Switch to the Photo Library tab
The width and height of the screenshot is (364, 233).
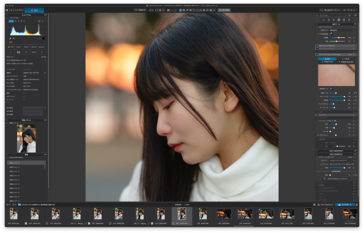(15, 10)
